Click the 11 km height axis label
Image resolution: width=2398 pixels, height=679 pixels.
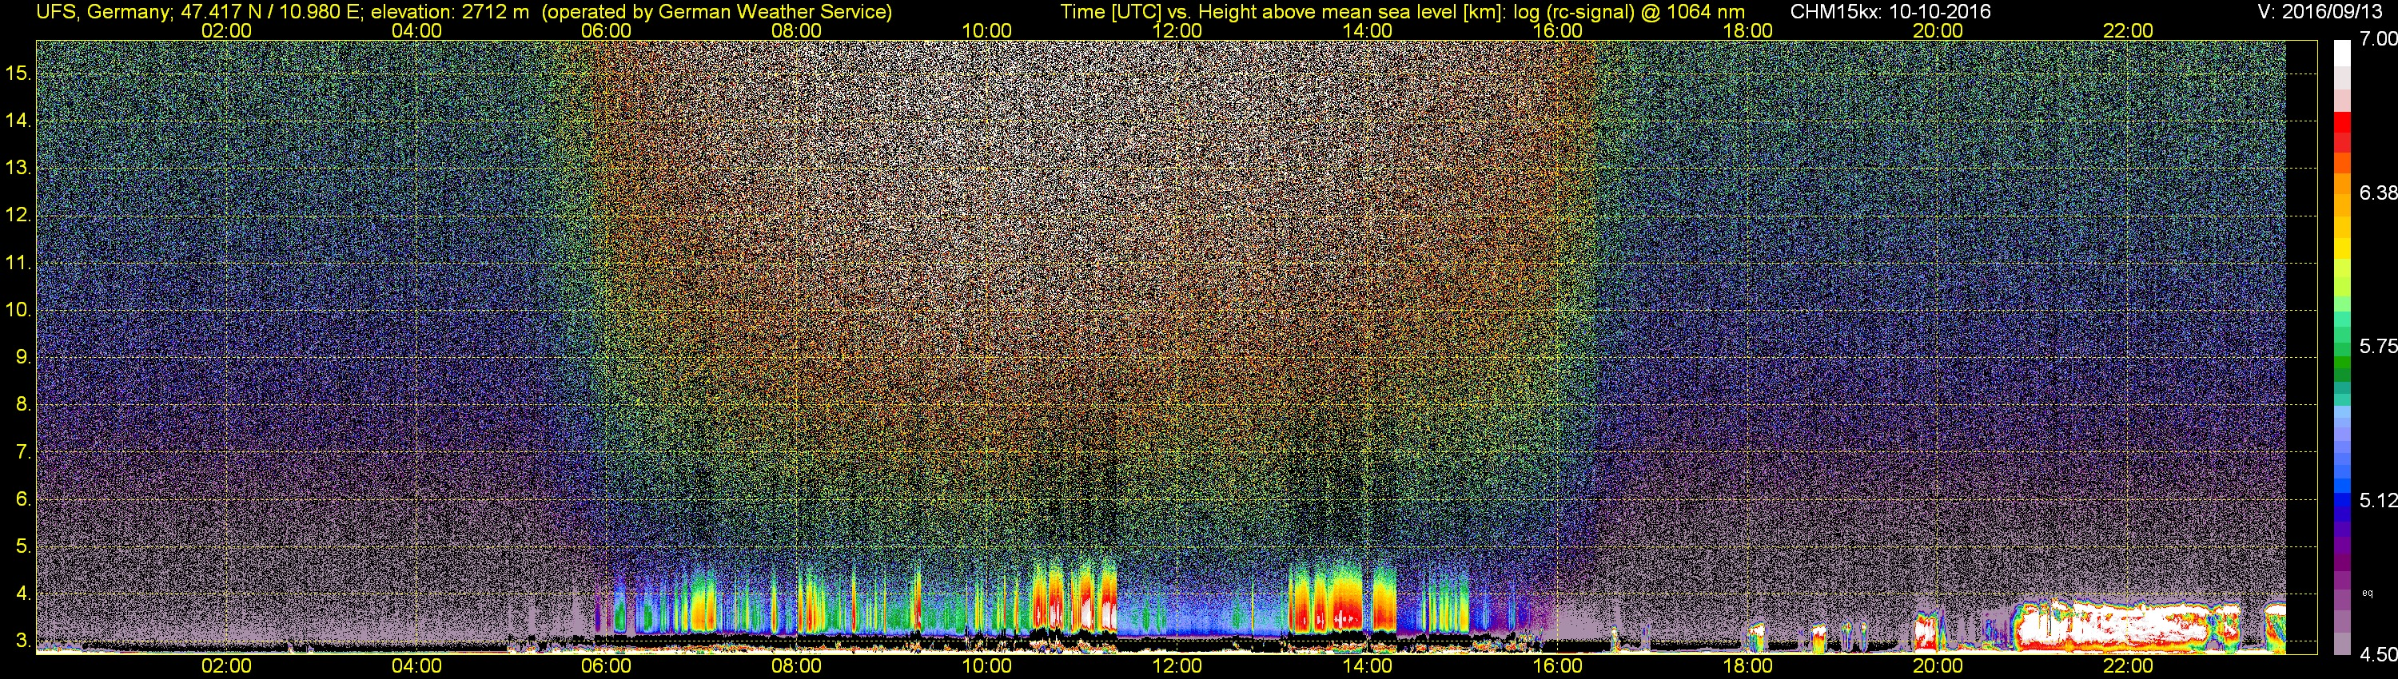point(18,262)
